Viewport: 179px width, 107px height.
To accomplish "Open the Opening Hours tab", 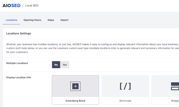I will click(x=32, y=20).
